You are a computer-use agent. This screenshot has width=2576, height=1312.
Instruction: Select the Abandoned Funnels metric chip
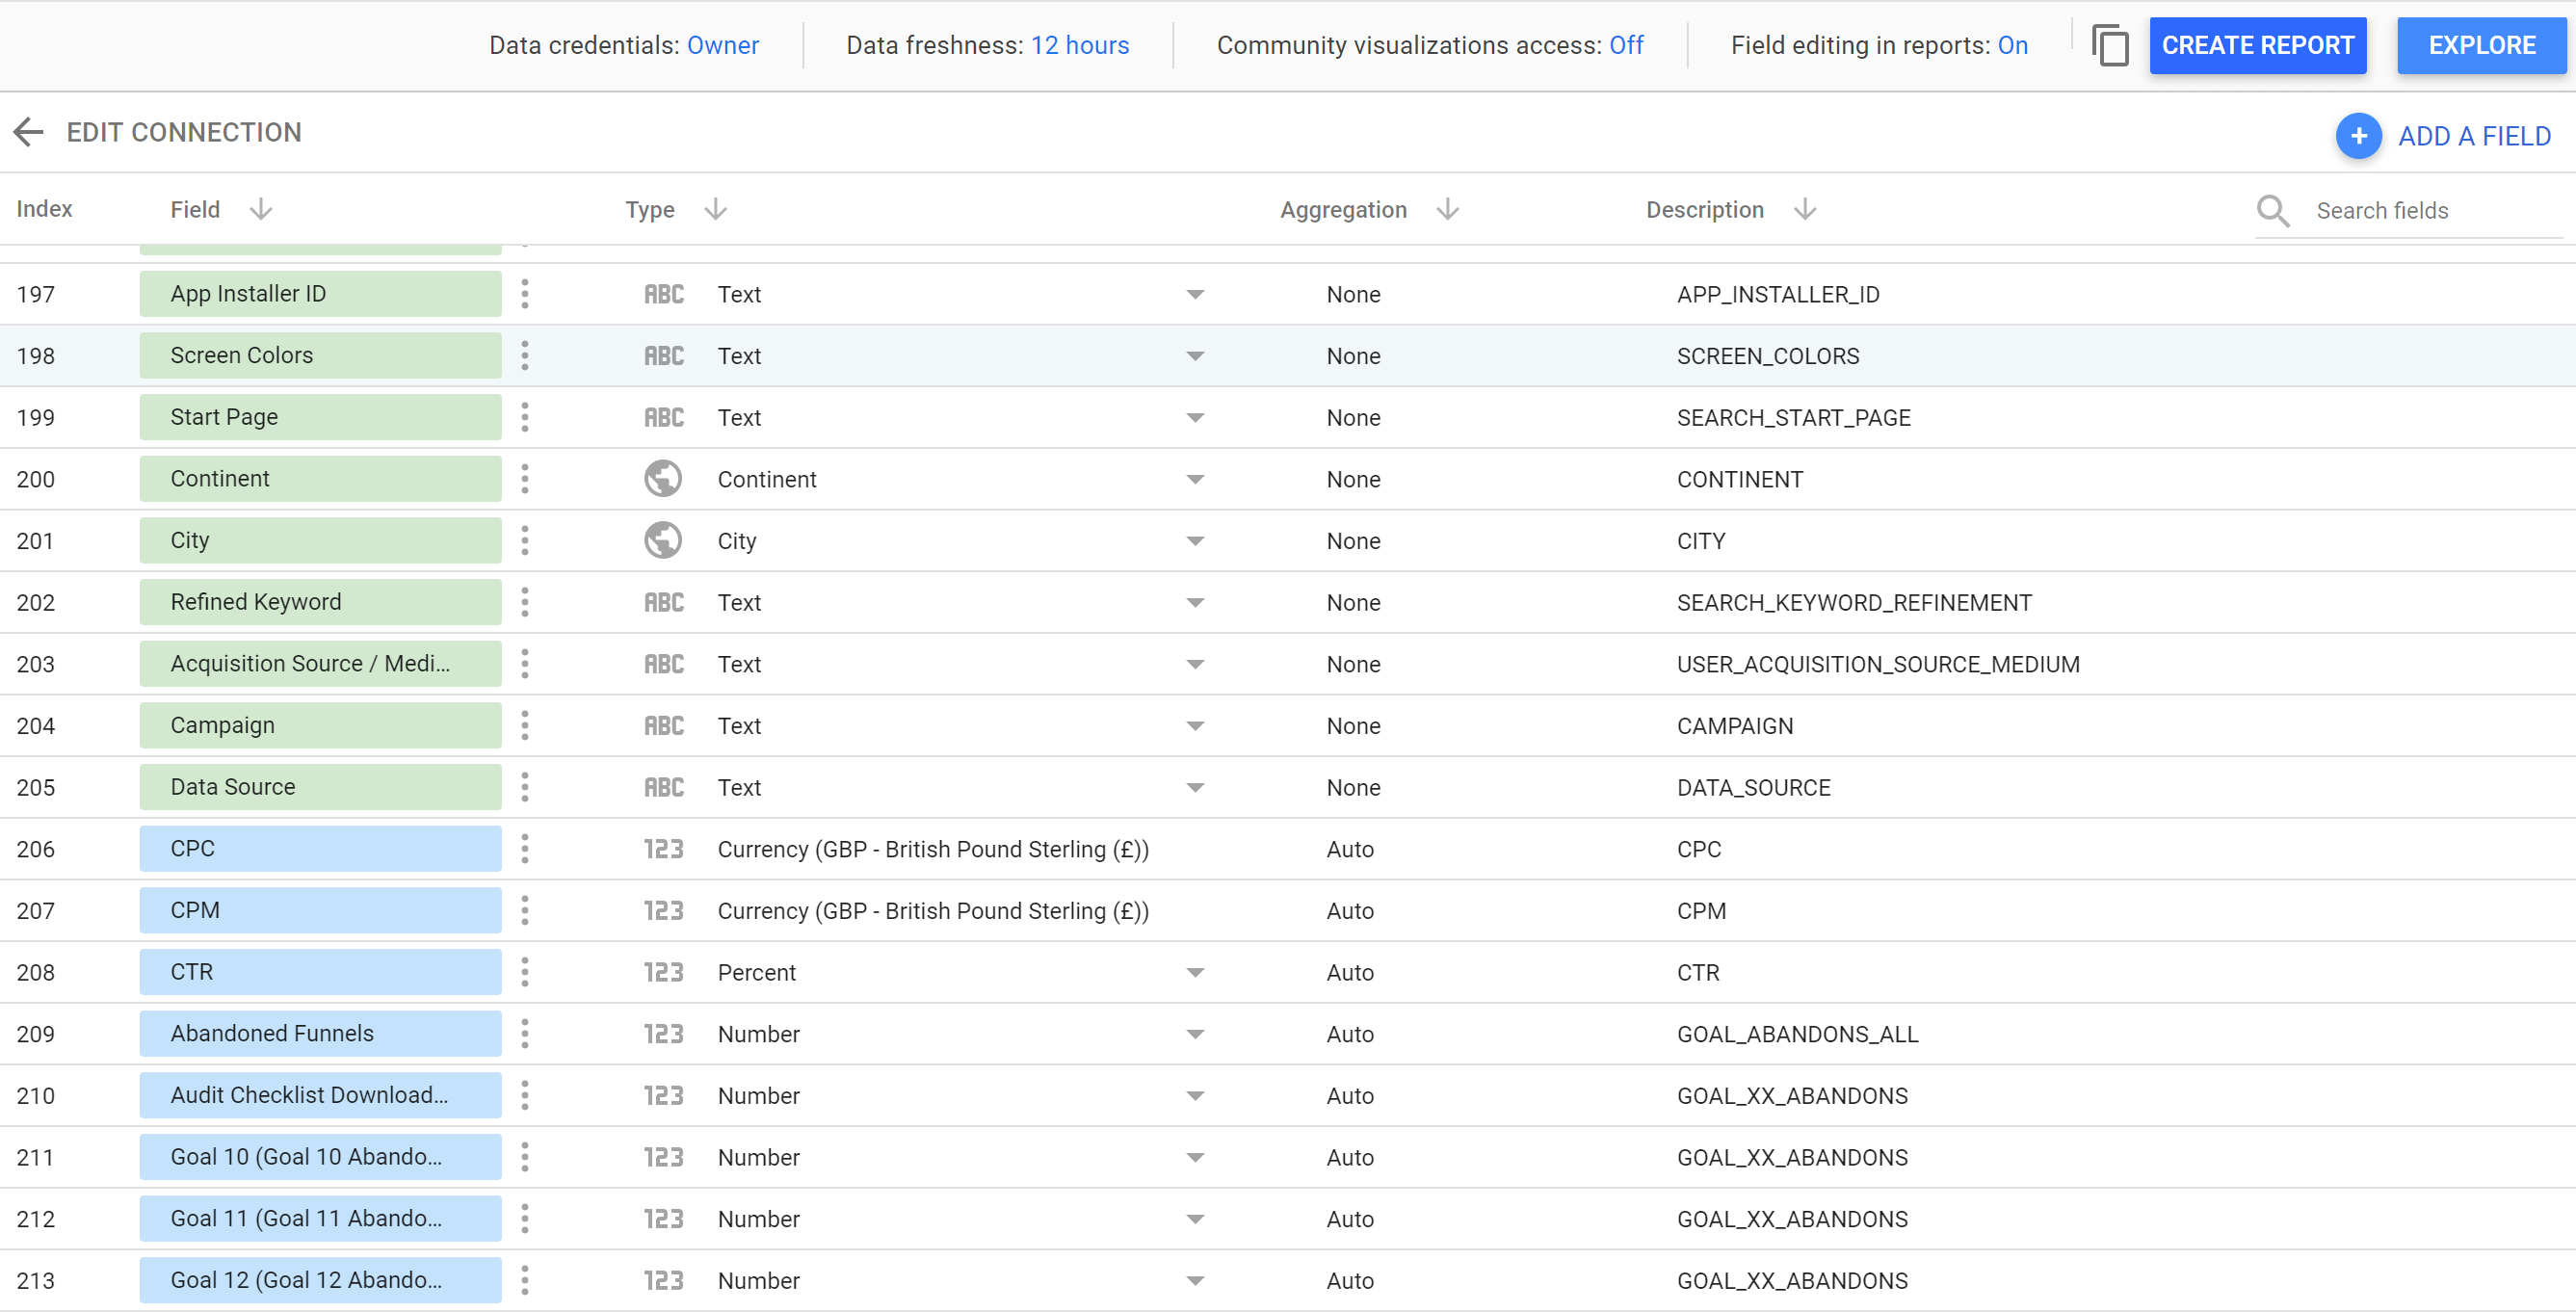(320, 1034)
